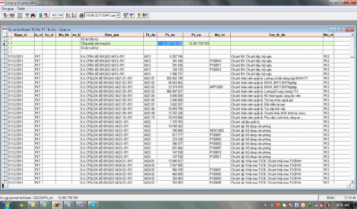
Task: Sort descending with the Z-A icon
Action: (x=74, y=15)
